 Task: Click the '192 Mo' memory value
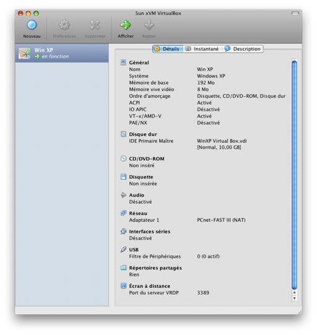[206, 83]
